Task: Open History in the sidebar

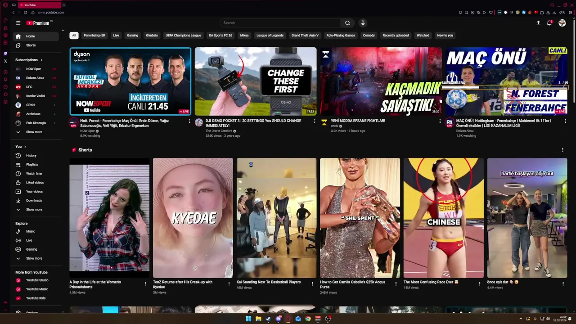Action: [x=35, y=156]
